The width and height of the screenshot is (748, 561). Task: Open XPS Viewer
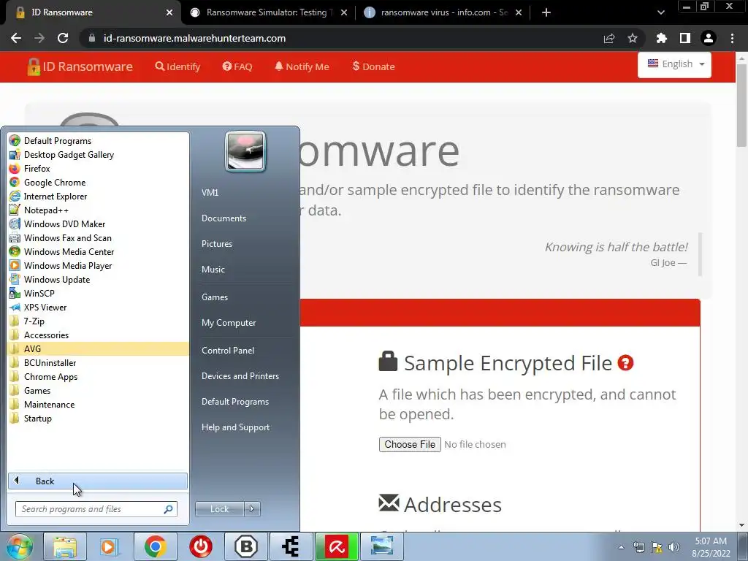click(98, 308)
